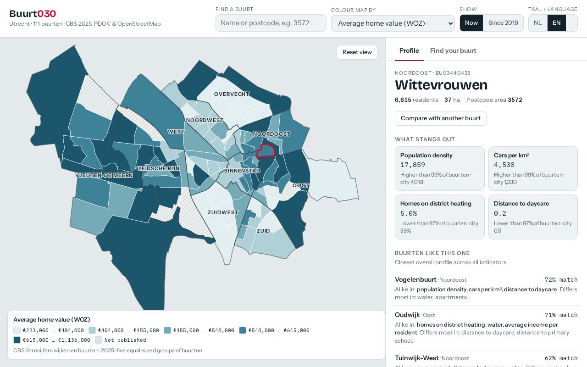Set language to NL
Viewport: 587px width, 367px height.
[x=538, y=23]
